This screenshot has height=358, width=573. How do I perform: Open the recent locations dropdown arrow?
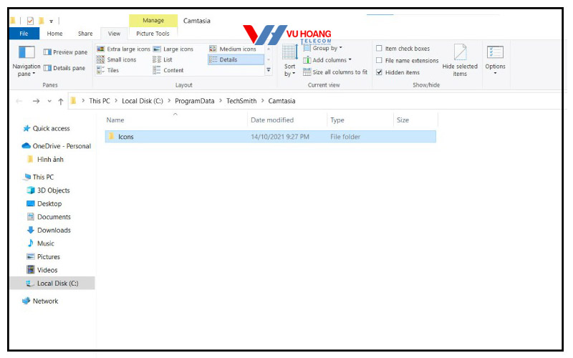pyautogui.click(x=49, y=101)
